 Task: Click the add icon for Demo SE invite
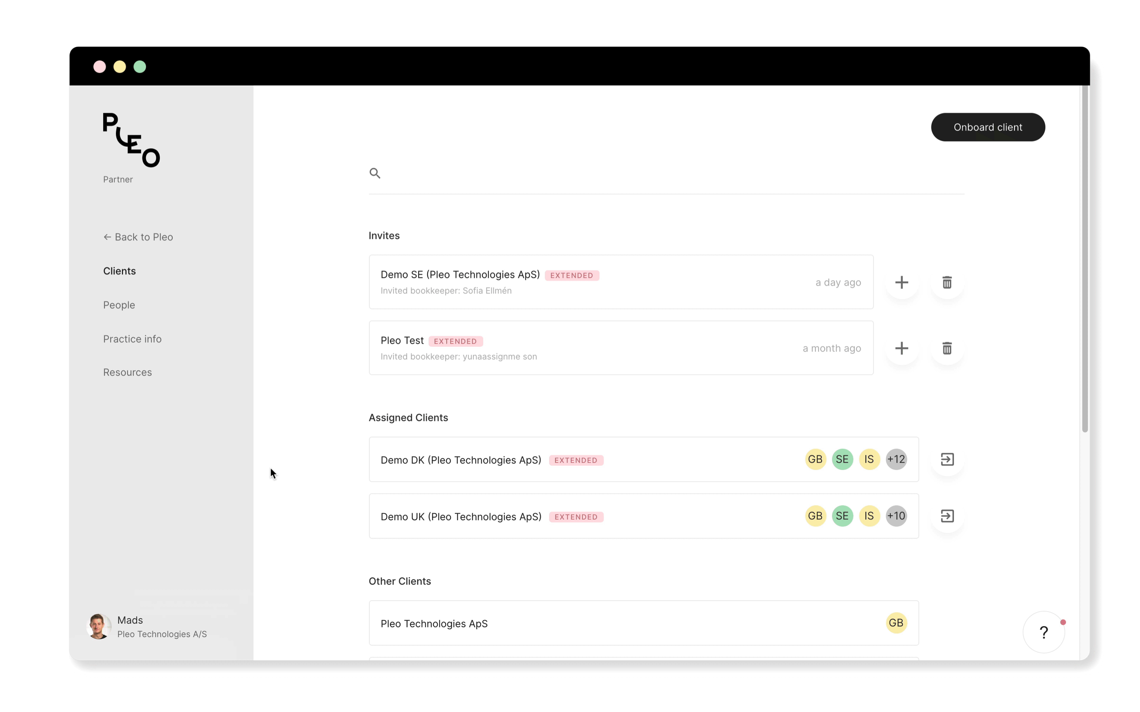point(901,282)
